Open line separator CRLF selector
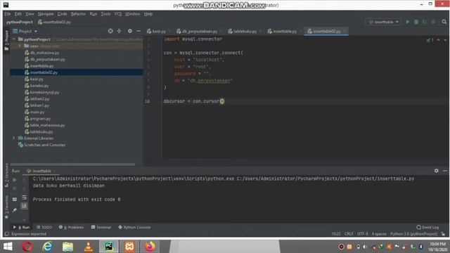 click(x=349, y=234)
